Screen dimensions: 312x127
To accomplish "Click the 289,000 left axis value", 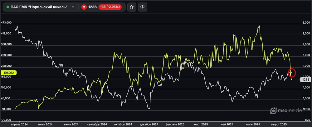I will coord(6,55).
